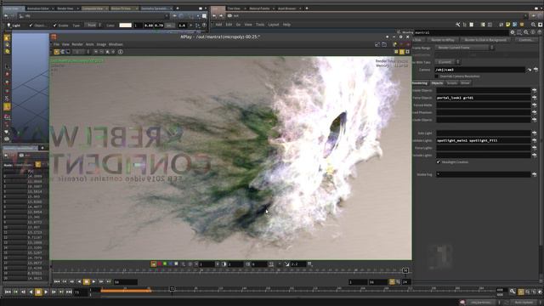544x306 pixels.
Task: Click the top yellow tool in viewport left toolbar
Action: (7, 37)
